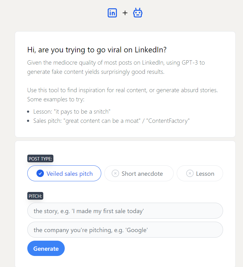Screen dimensions: 243x267
Task: Click the LinkedIn logo icon
Action: 112,13
